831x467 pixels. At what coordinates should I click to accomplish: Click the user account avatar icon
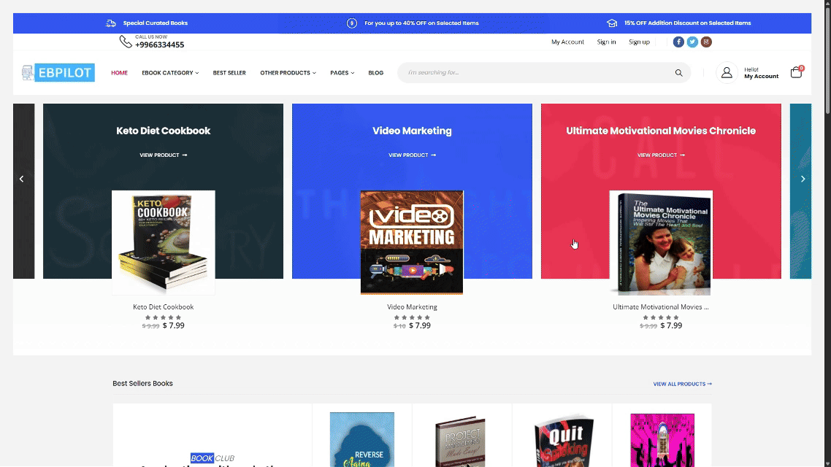pyautogui.click(x=727, y=72)
